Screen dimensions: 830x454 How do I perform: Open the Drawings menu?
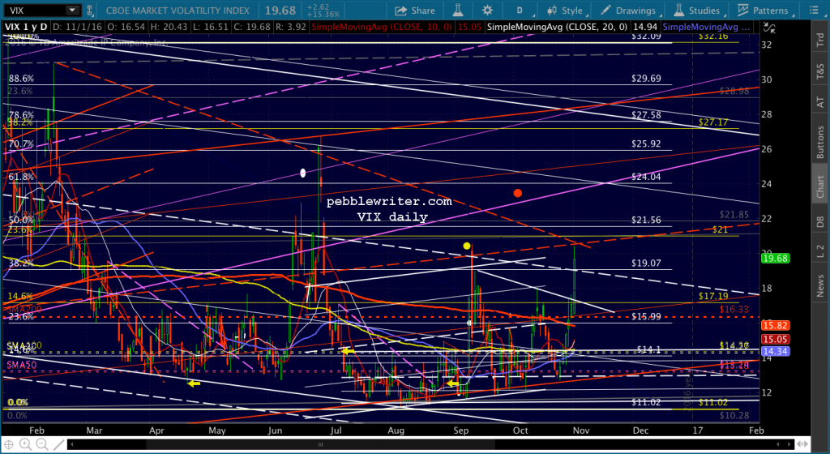click(630, 11)
